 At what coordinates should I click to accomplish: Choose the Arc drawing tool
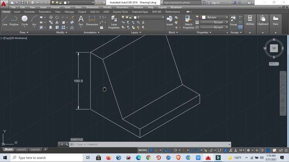tap(34, 20)
